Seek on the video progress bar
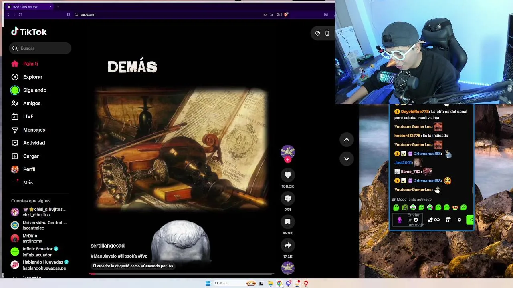The width and height of the screenshot is (513, 288). pos(181,274)
